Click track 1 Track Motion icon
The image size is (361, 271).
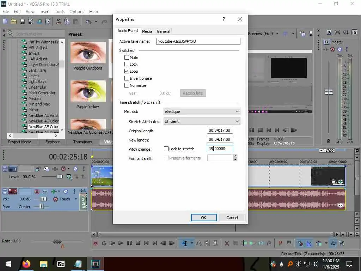tap(46, 169)
